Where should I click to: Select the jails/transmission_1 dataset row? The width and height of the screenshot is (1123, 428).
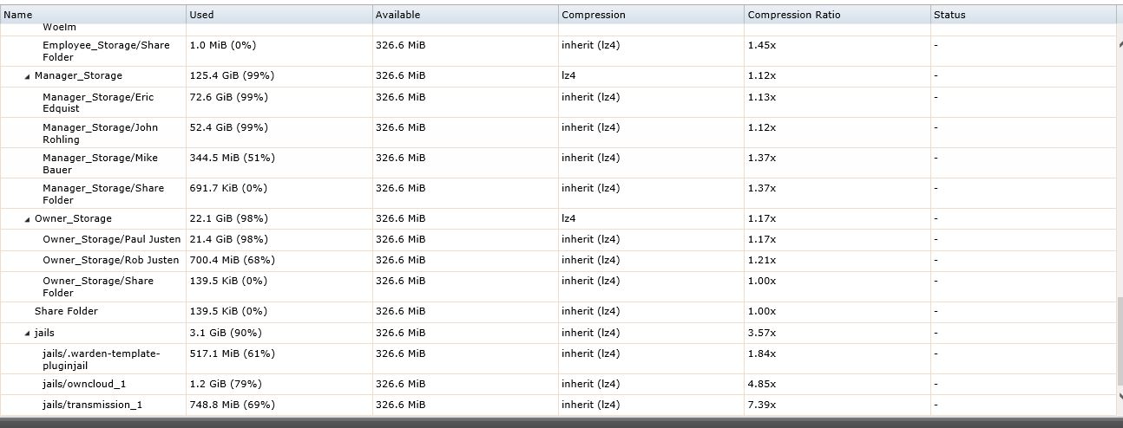[557, 405]
